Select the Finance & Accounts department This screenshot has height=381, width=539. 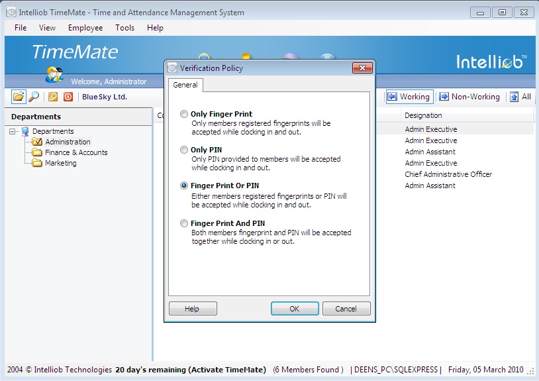tap(76, 152)
